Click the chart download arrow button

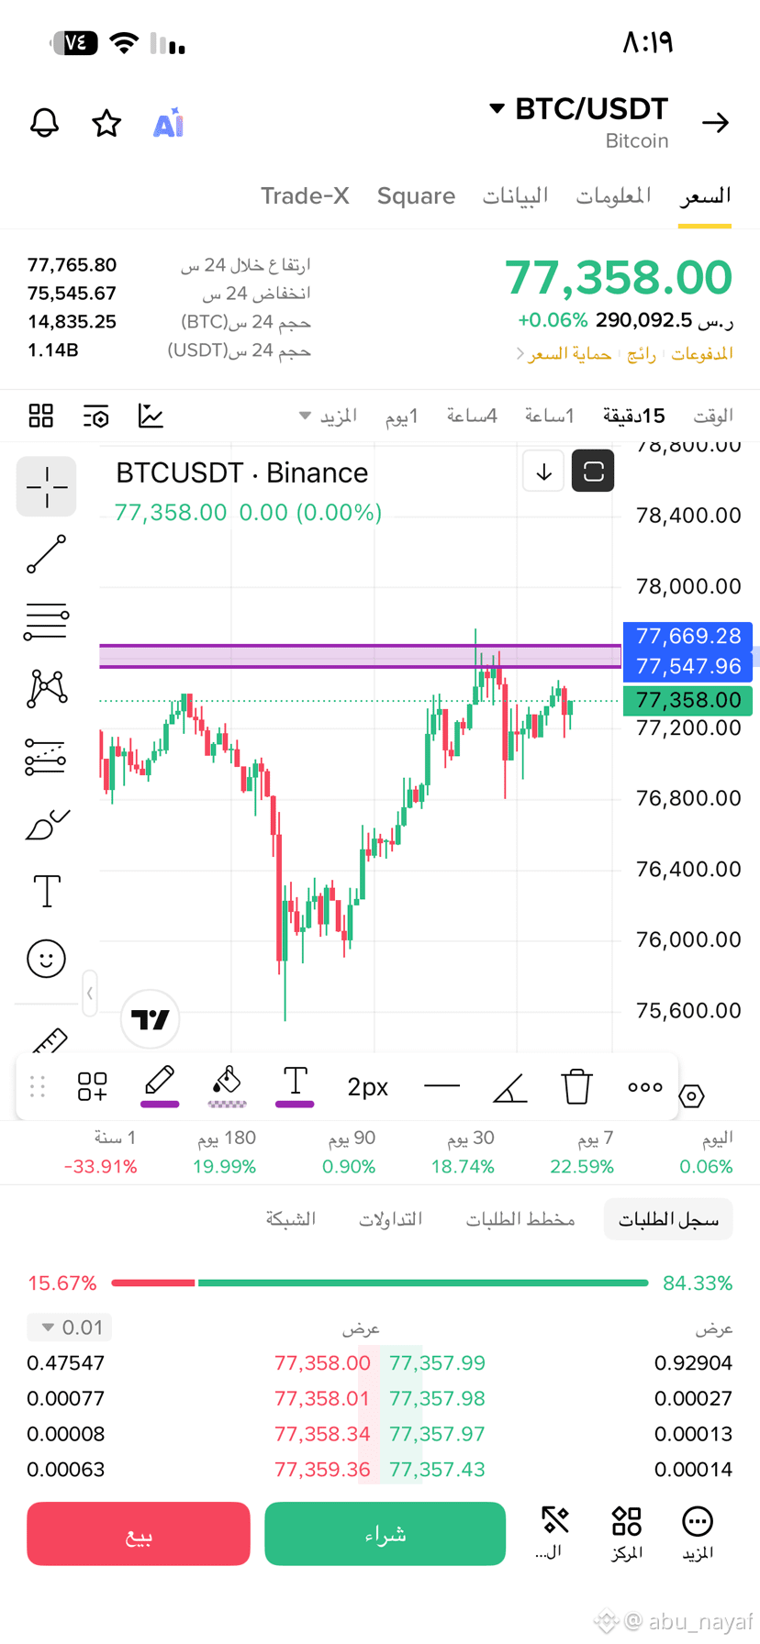click(543, 472)
